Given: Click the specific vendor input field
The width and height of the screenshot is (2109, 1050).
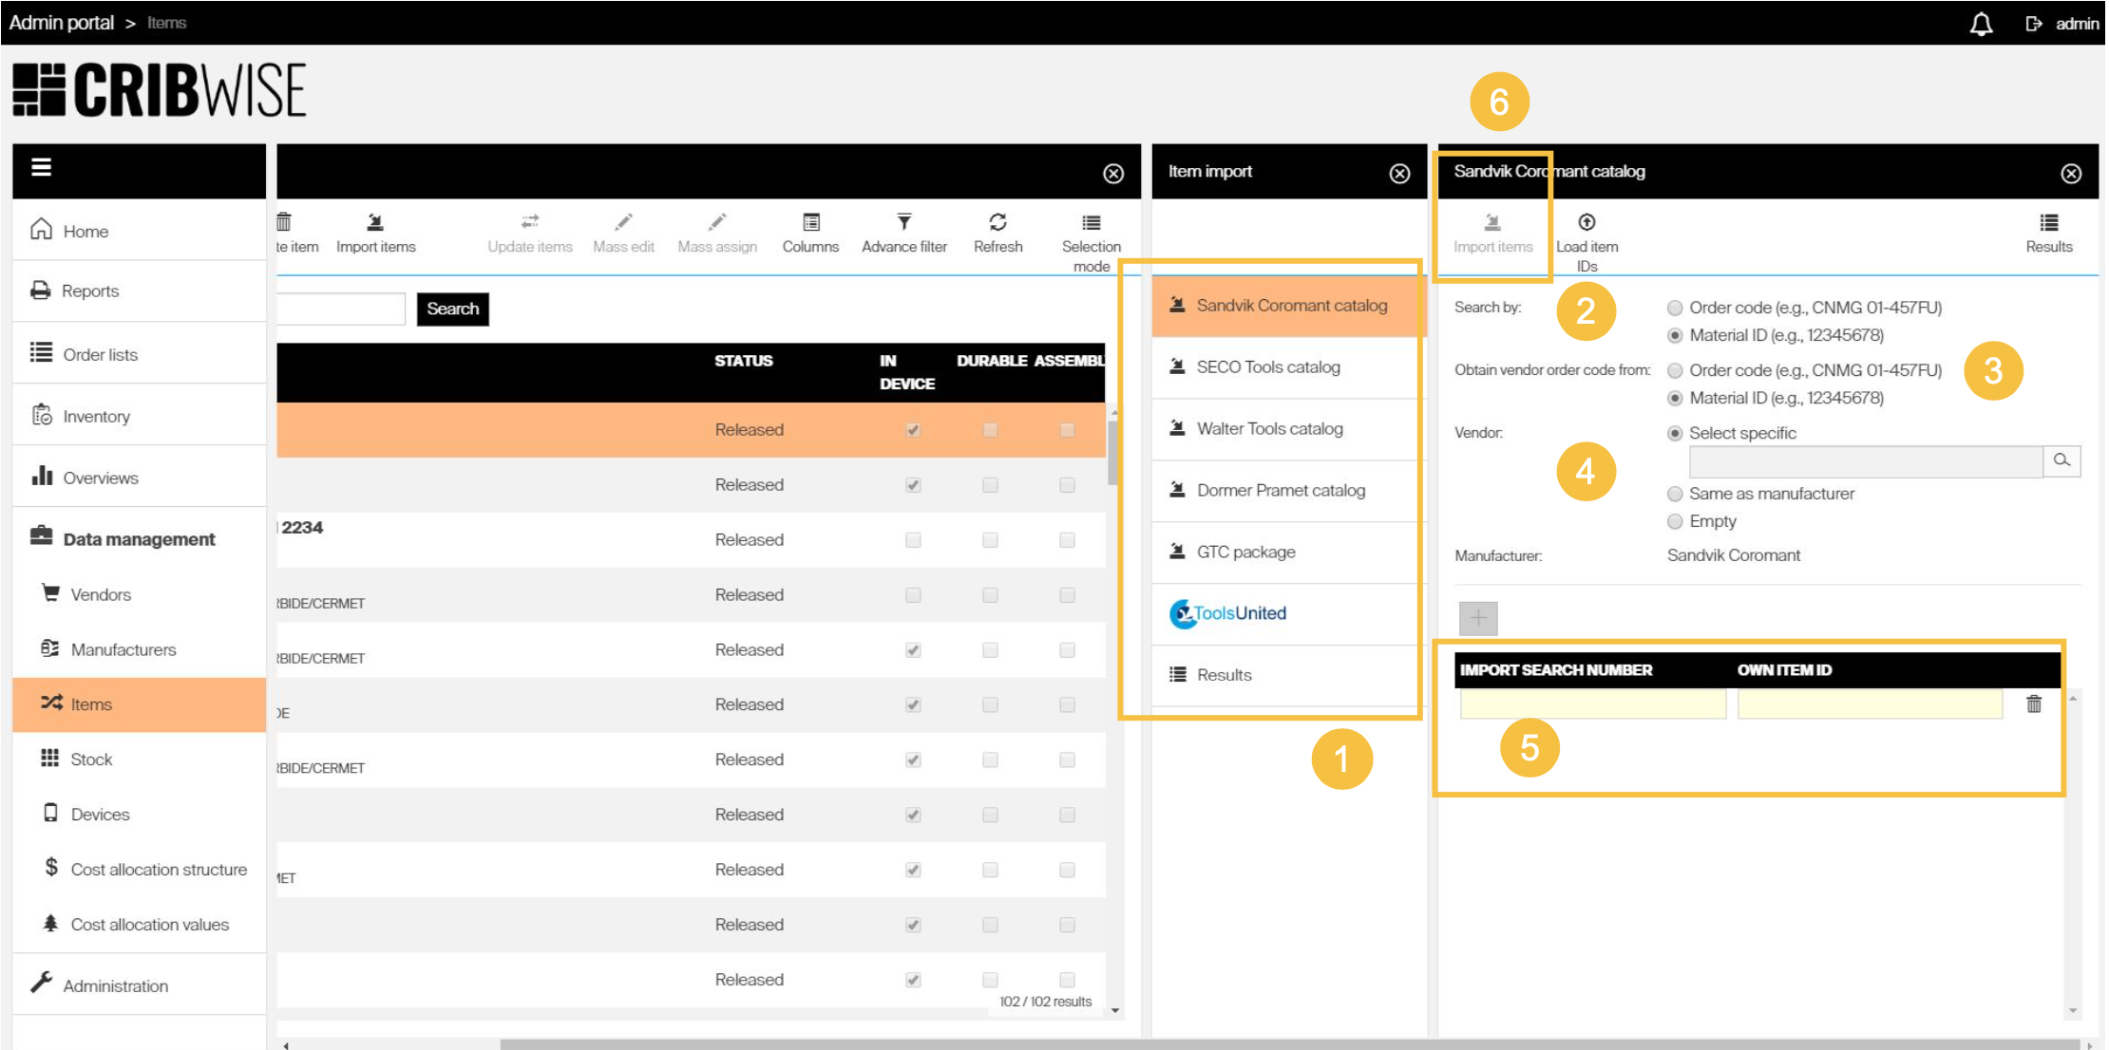Looking at the screenshot, I should coord(1866,461).
